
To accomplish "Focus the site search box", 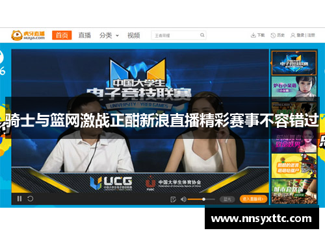I will (178, 35).
